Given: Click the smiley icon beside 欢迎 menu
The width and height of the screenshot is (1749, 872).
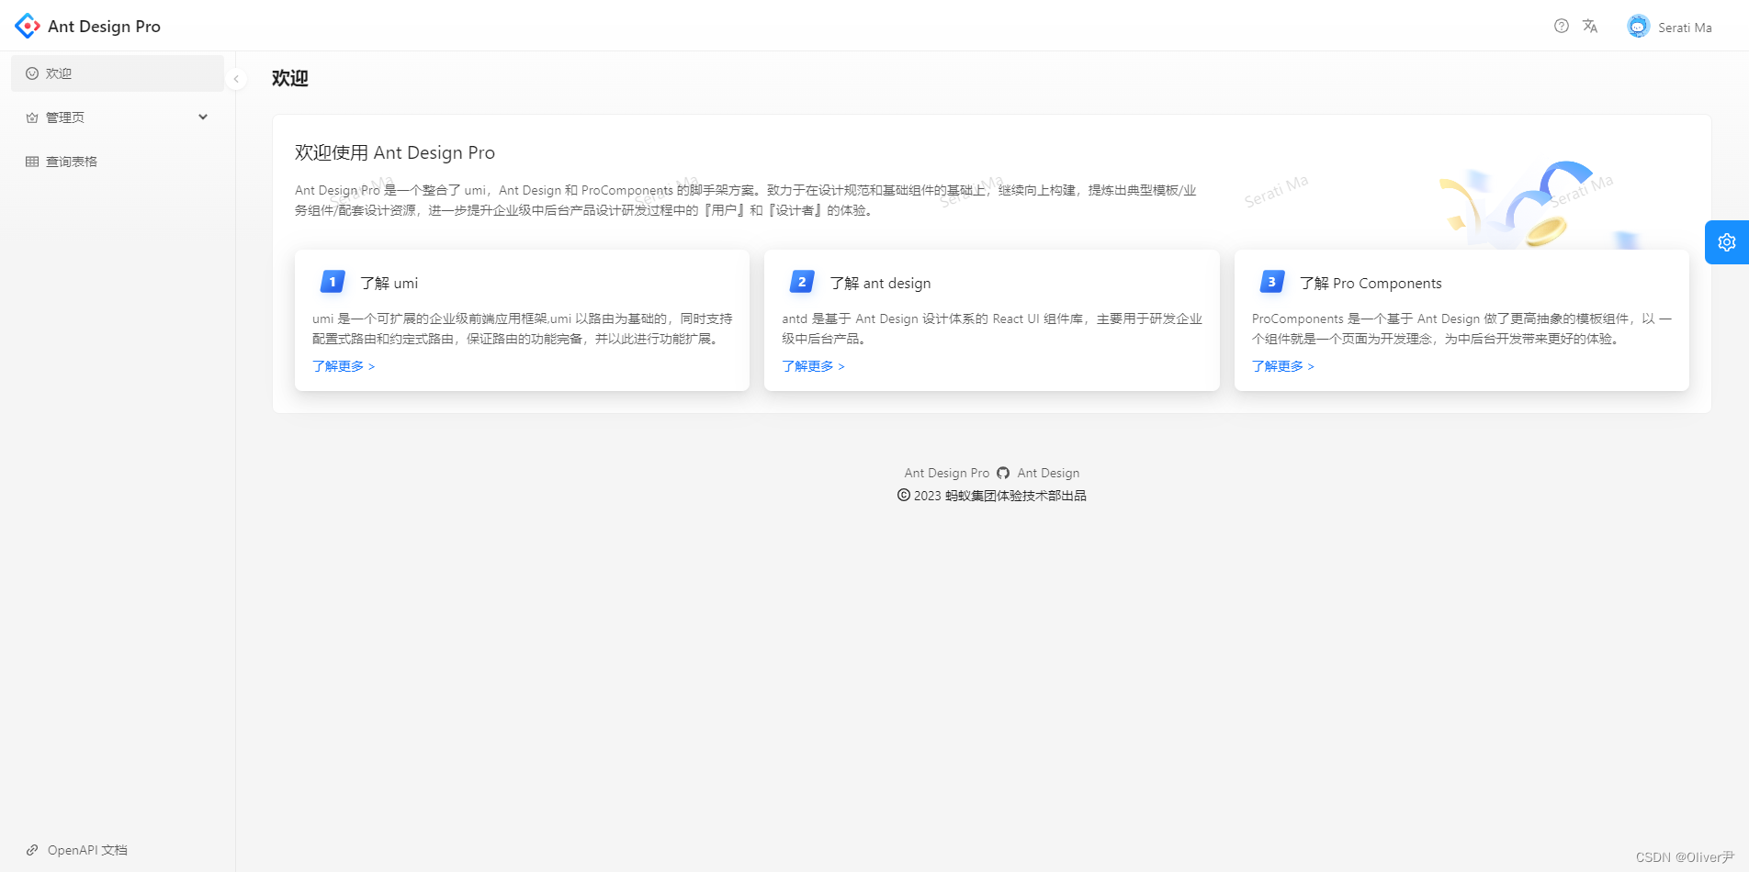Looking at the screenshot, I should pyautogui.click(x=32, y=73).
